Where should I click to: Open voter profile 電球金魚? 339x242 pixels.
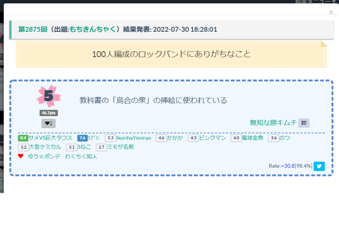[x=252, y=138]
